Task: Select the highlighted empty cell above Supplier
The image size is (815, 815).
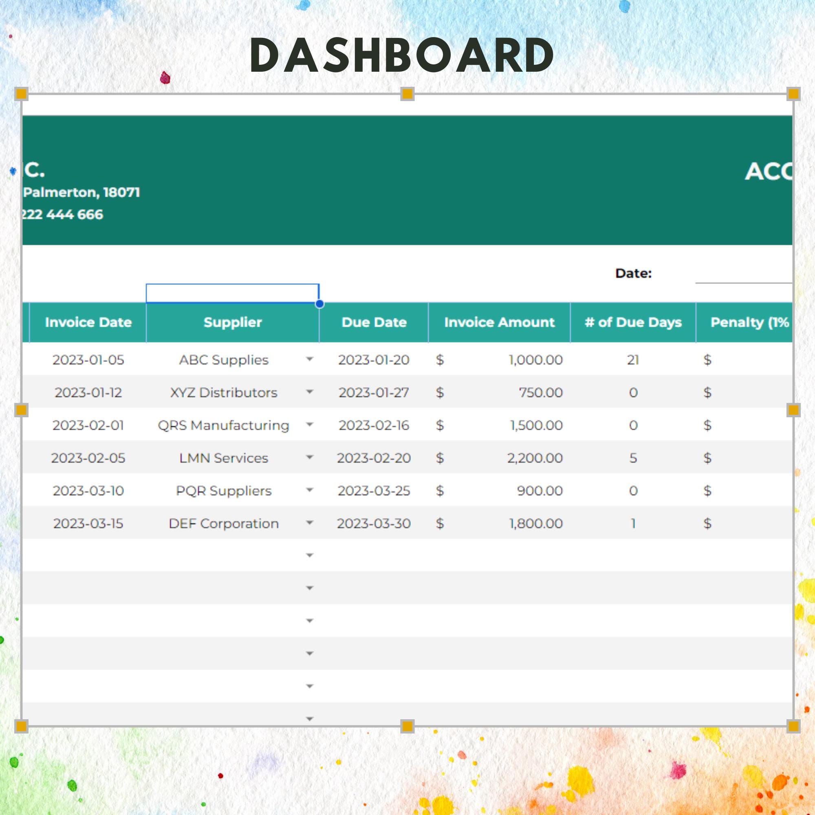Action: click(x=232, y=293)
